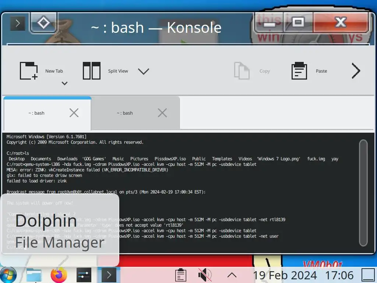377x283 pixels.
Task: Click the 'Broadcast message from' line
Action: [x=106, y=192]
